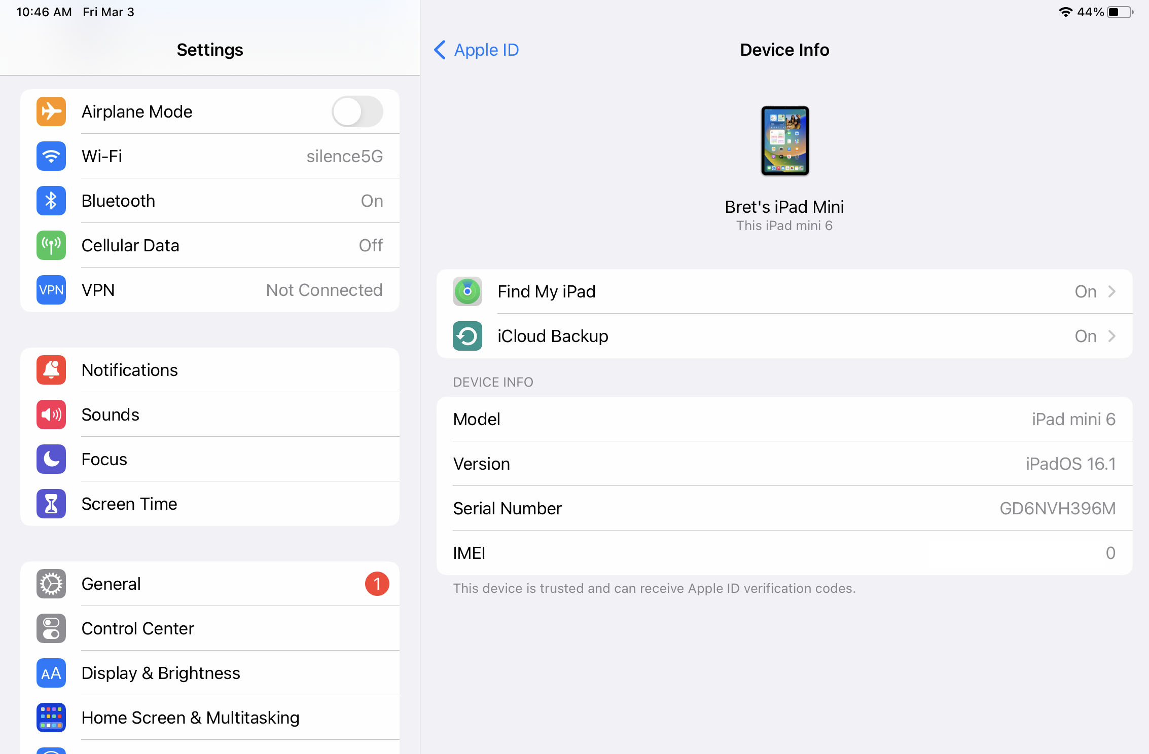Tap the Cellular Data Off status
Viewport: 1149px width, 754px height.
[x=371, y=245]
